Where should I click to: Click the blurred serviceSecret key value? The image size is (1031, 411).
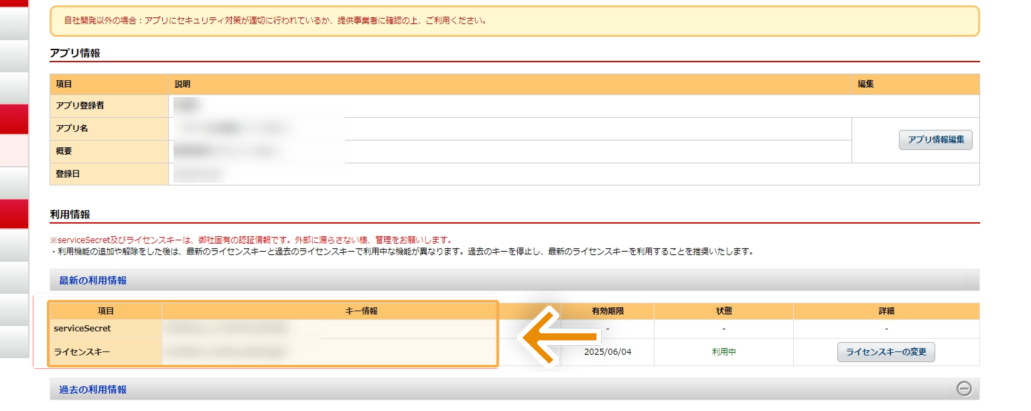tap(226, 329)
